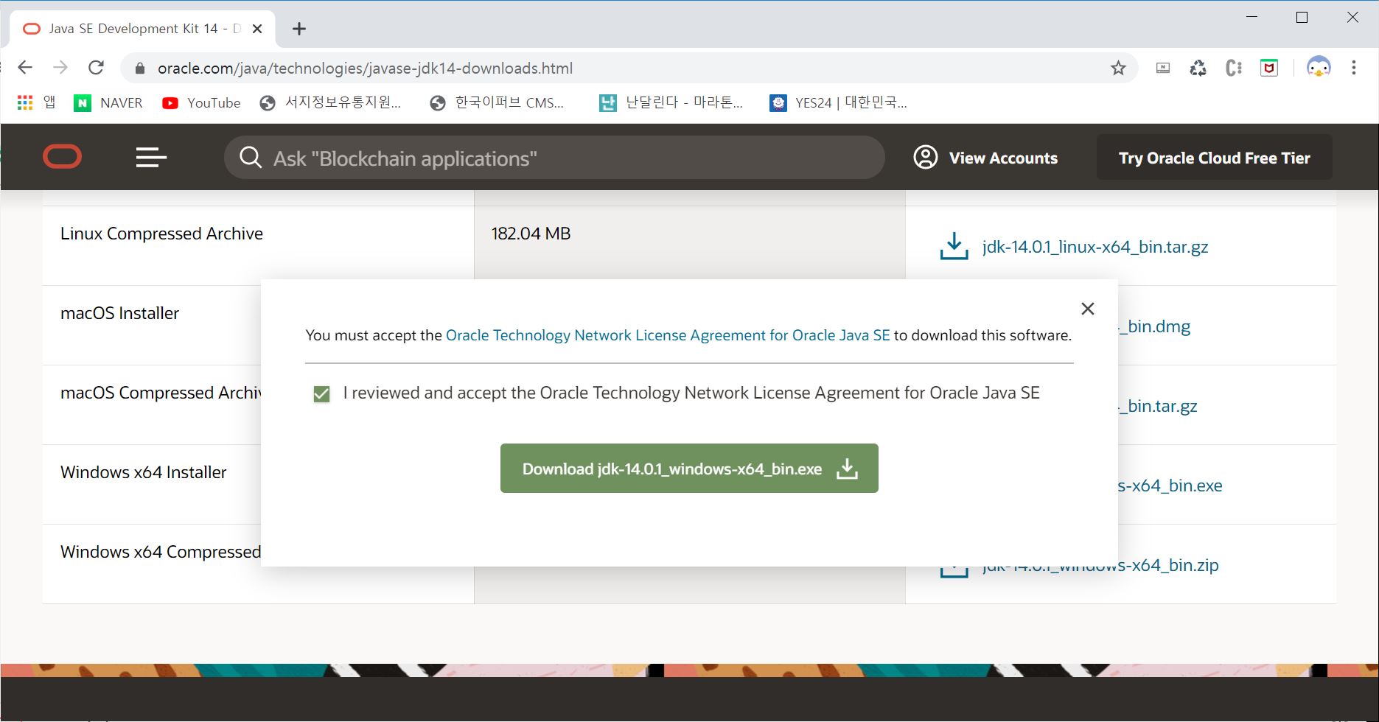
Task: Click the View Accounts user icon
Action: 926,158
